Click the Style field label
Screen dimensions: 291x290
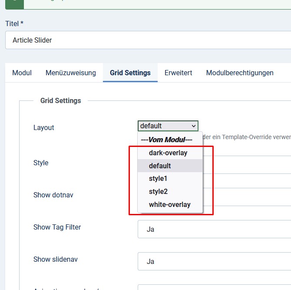tap(41, 163)
